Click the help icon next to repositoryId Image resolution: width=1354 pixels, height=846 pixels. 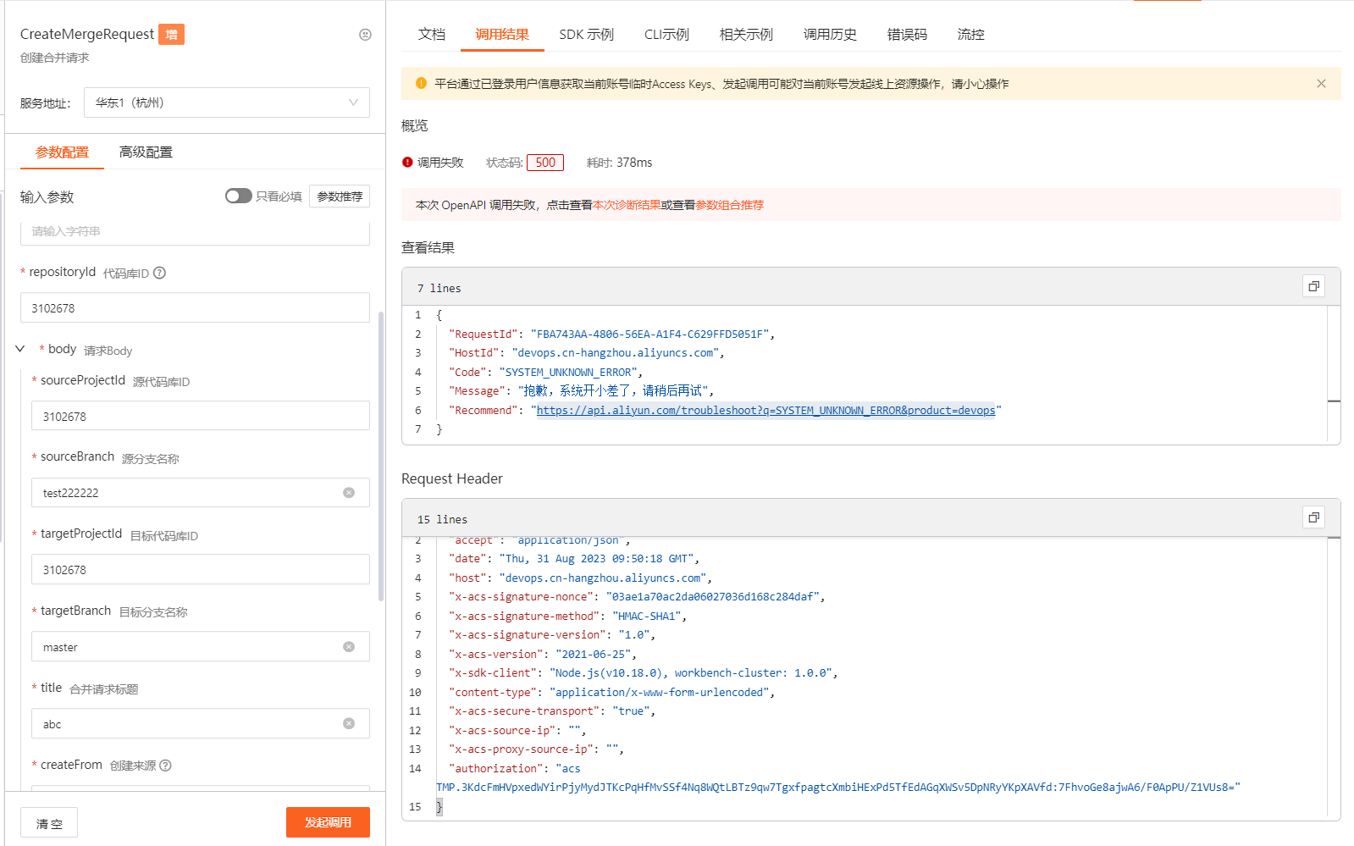pos(159,273)
